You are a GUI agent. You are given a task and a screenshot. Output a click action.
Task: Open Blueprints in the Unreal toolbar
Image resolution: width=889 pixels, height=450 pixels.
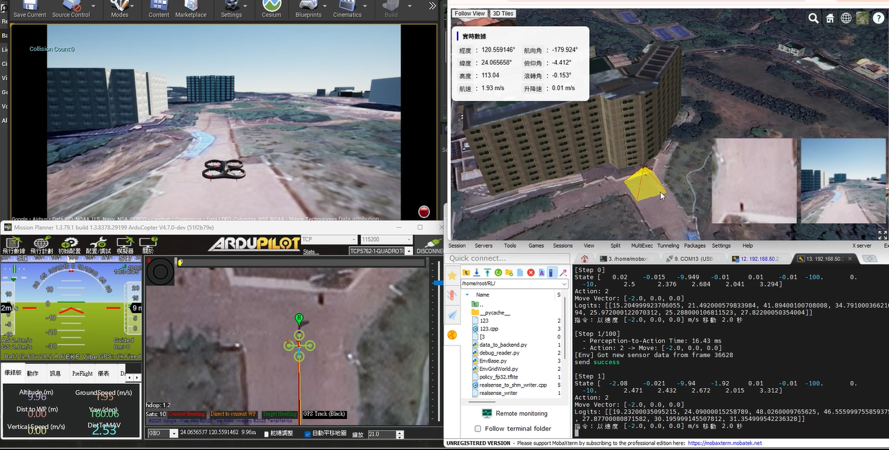[307, 8]
